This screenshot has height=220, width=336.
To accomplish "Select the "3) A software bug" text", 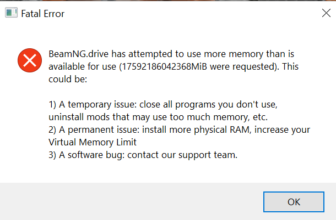I will pyautogui.click(x=86, y=155).
